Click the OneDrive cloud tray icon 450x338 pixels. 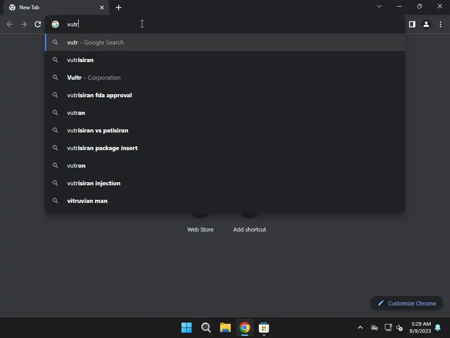[374, 327]
